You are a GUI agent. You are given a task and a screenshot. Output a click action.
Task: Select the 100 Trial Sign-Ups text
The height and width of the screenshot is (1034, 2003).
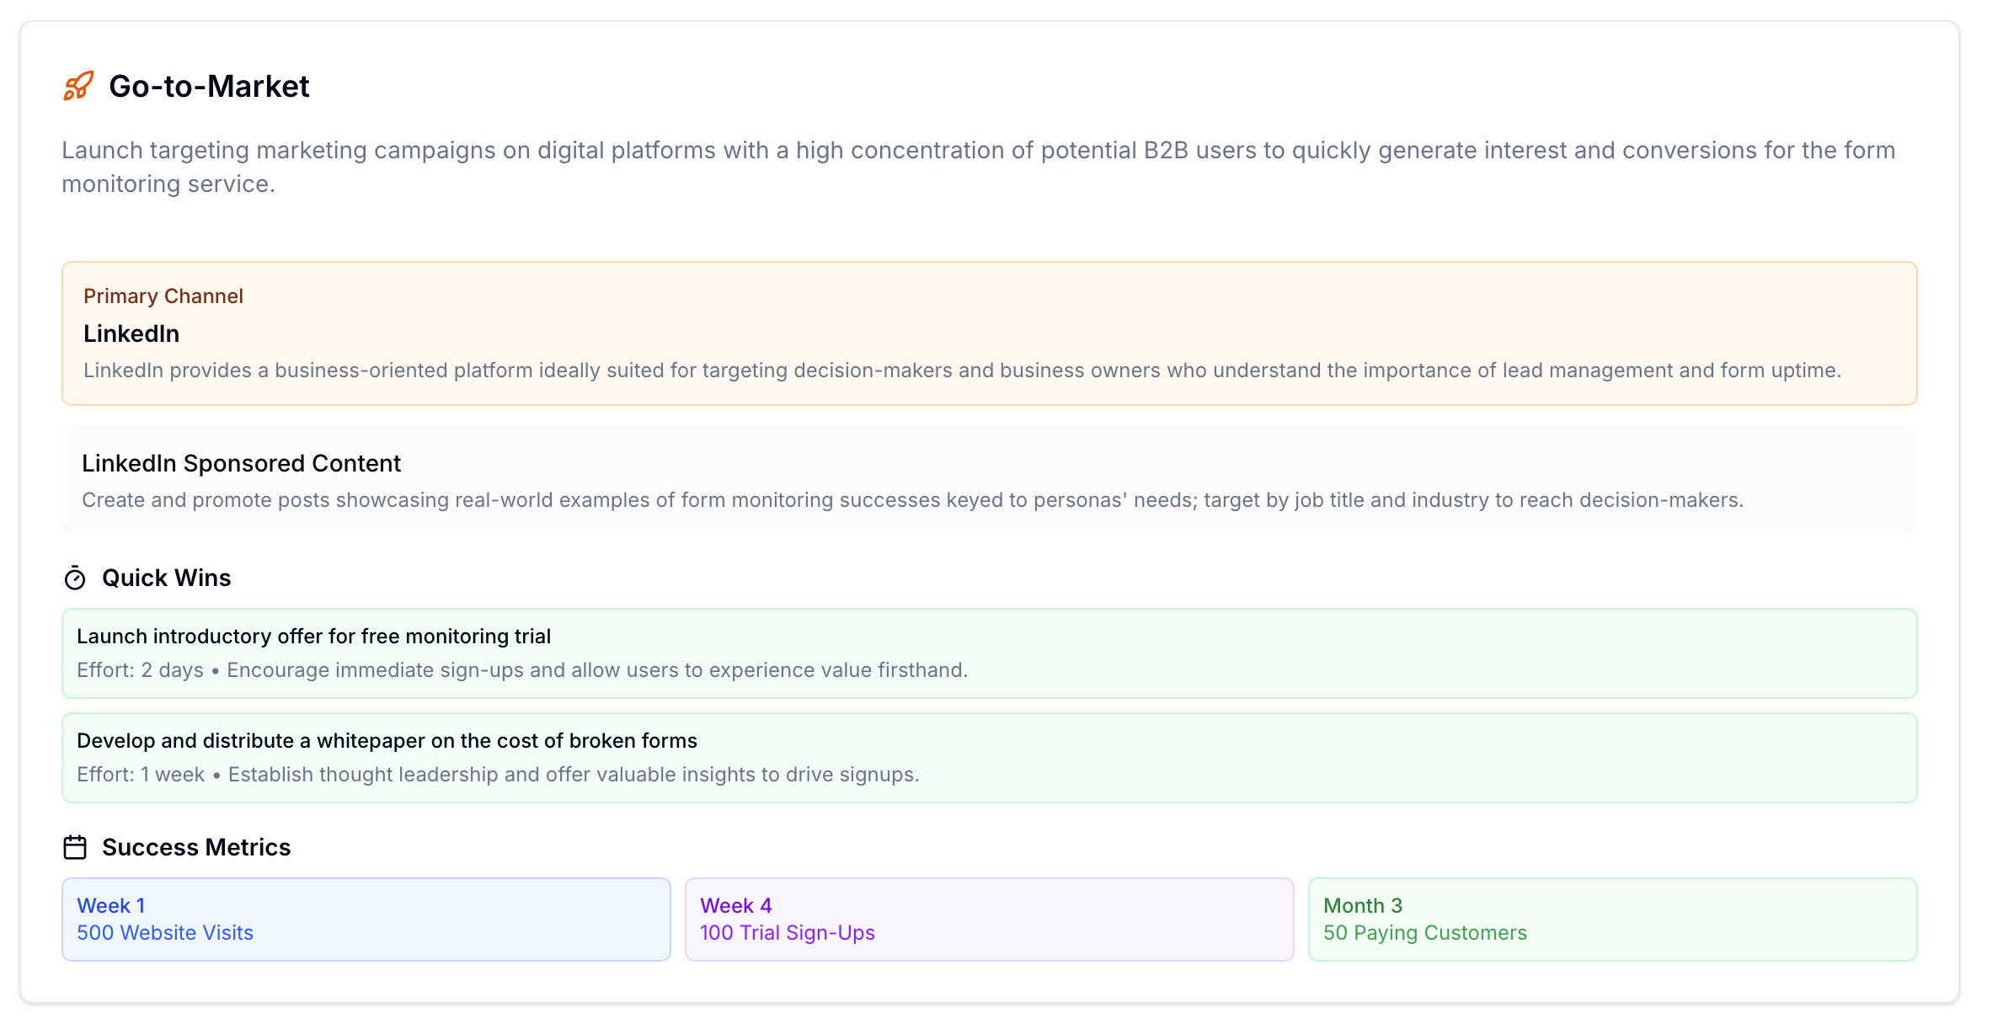pos(788,932)
